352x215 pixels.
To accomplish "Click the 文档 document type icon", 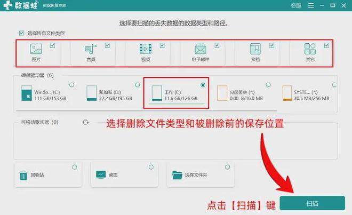I will 255,49.
